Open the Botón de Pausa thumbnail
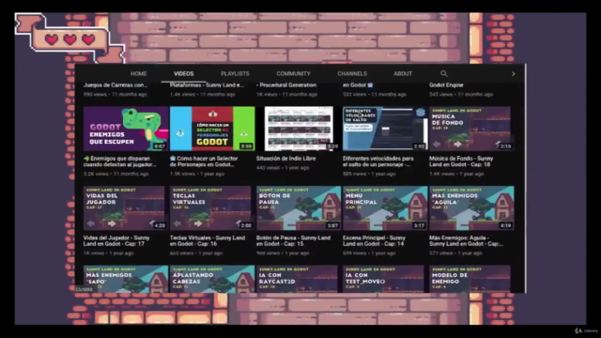Viewport: 601px width, 338px height. [299, 208]
